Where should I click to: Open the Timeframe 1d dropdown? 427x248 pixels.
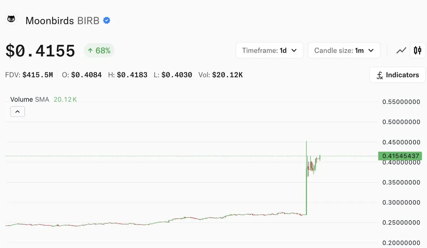[269, 50]
